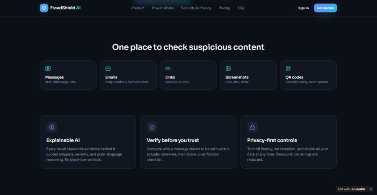377x195 pixels.
Task: Click the Privacy-first controls lock icon
Action: [253, 127]
